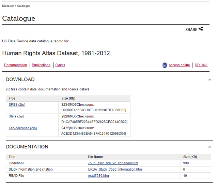The height and width of the screenshot is (188, 218).
Task: Click Tab-delimited checksum ACE3D1234483EA948FAC244012099D54
Action: pos(94,134)
